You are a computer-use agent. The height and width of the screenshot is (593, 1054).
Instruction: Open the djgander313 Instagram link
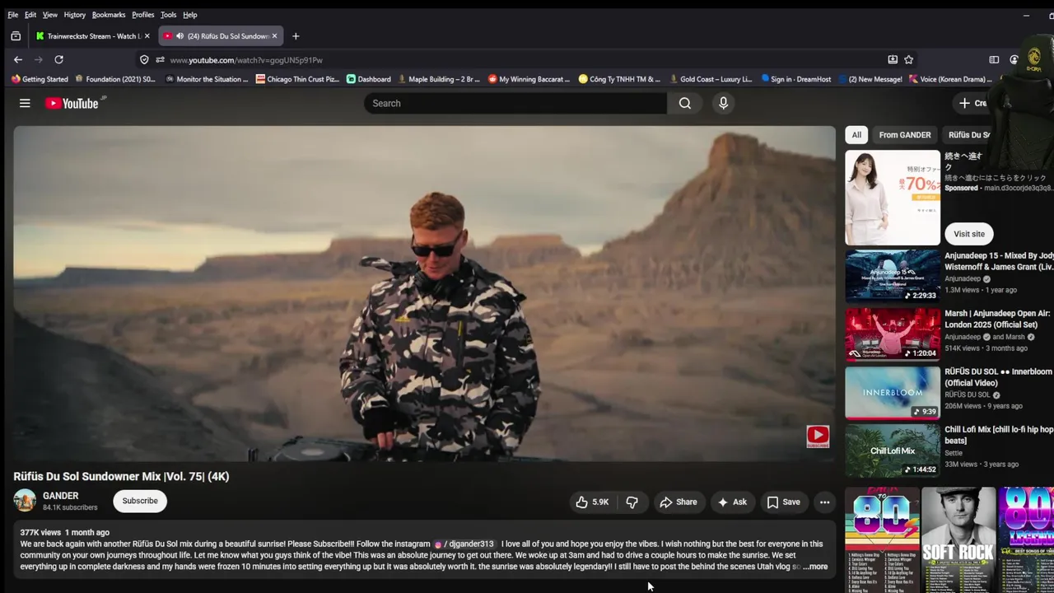pyautogui.click(x=465, y=544)
